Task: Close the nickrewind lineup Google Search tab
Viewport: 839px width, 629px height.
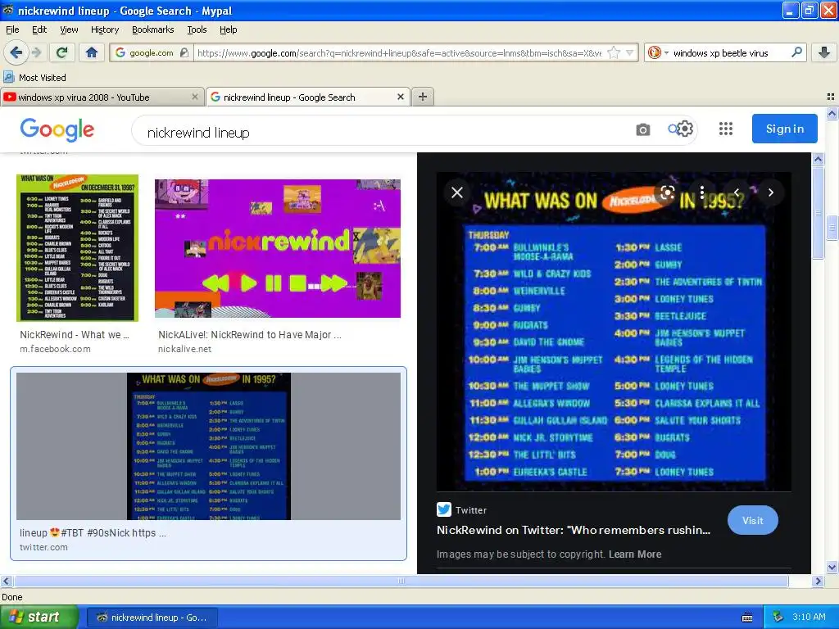Action: [x=400, y=97]
